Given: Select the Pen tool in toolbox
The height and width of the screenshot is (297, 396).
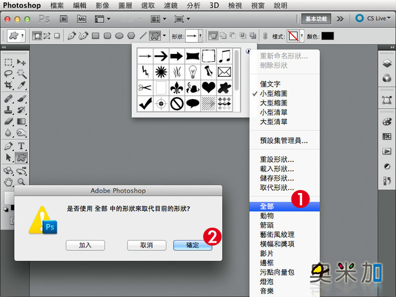Looking at the screenshot, I should [x=8, y=146].
